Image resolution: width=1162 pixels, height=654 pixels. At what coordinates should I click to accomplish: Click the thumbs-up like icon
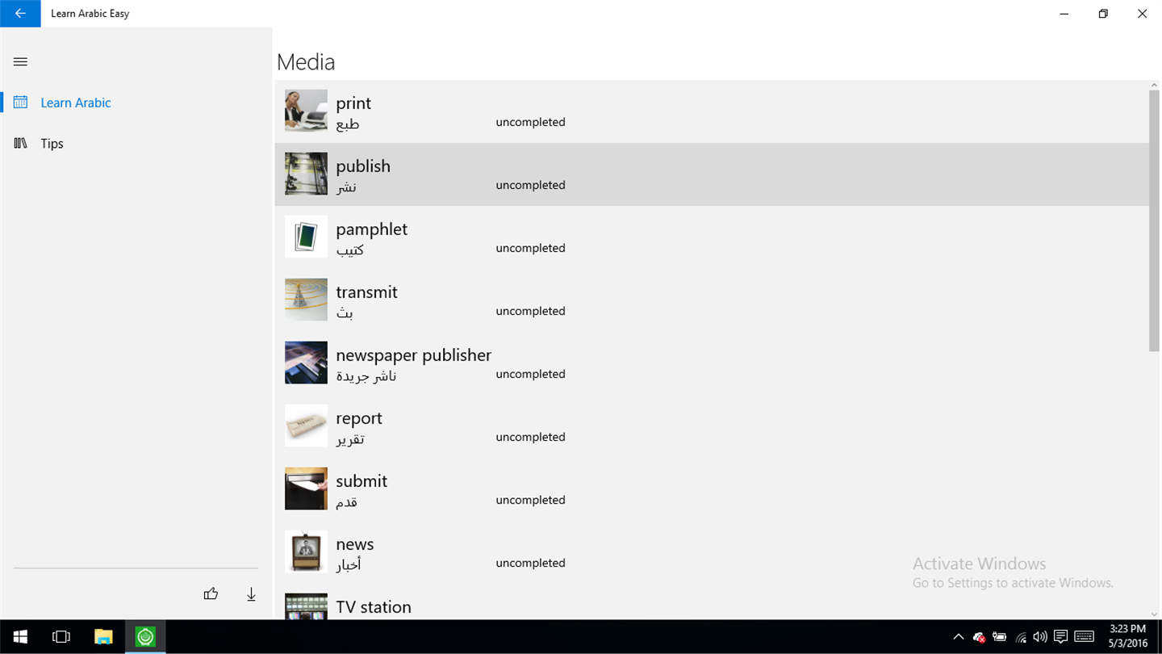(x=211, y=594)
